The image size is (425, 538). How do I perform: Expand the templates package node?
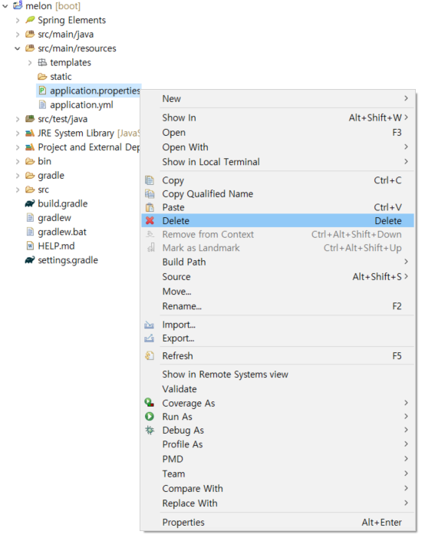pyautogui.click(x=30, y=62)
